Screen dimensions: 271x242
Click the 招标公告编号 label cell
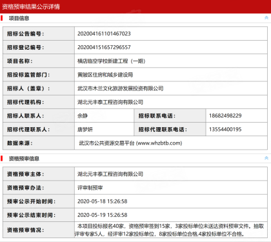point(39,34)
